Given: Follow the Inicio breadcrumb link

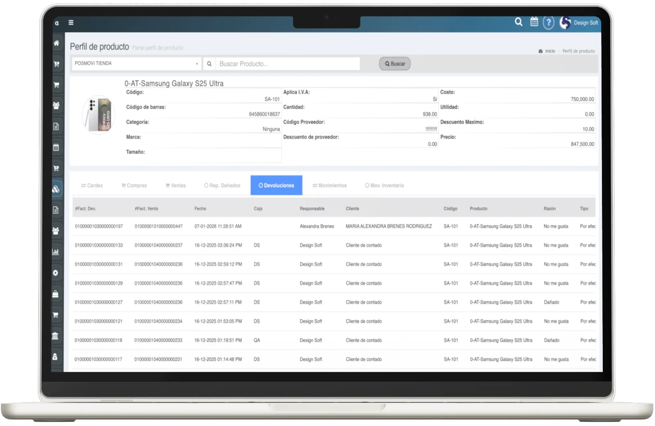Looking at the screenshot, I should pos(550,51).
